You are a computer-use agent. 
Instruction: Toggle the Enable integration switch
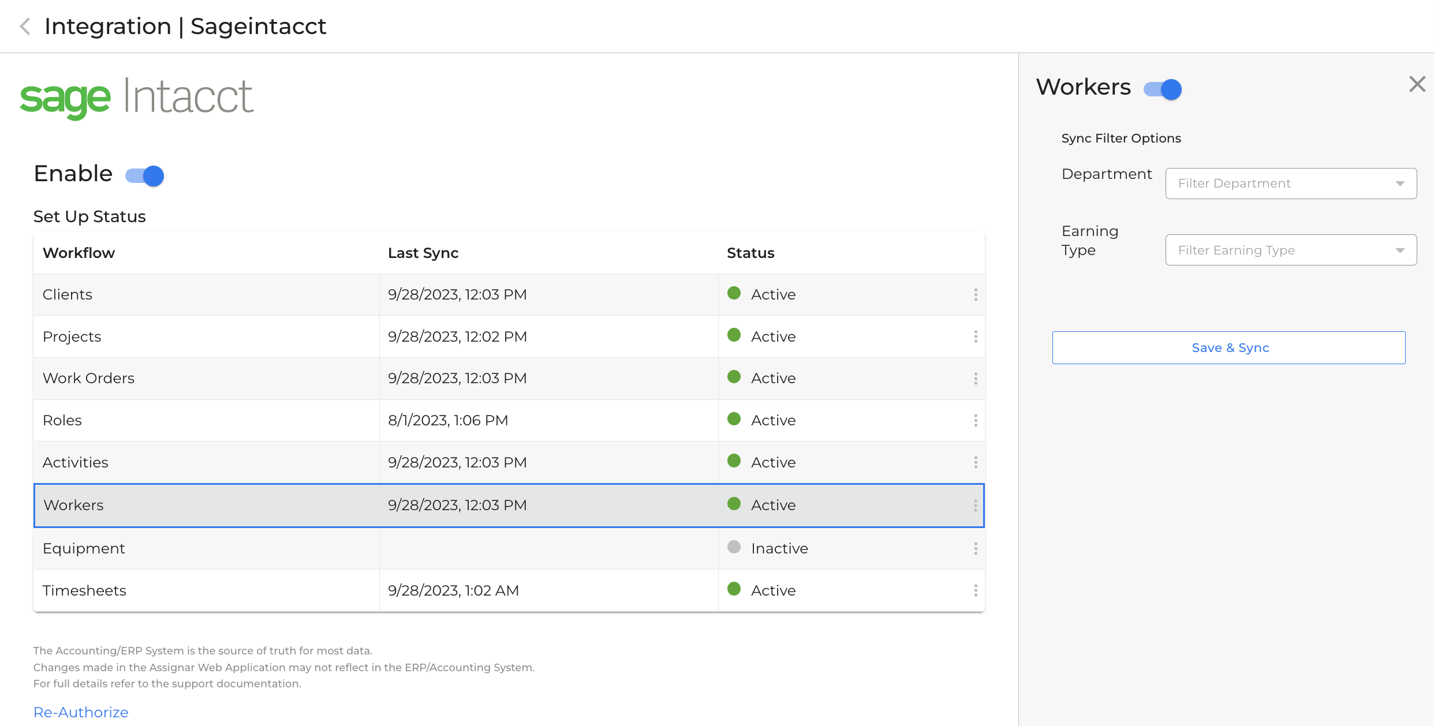(x=145, y=175)
